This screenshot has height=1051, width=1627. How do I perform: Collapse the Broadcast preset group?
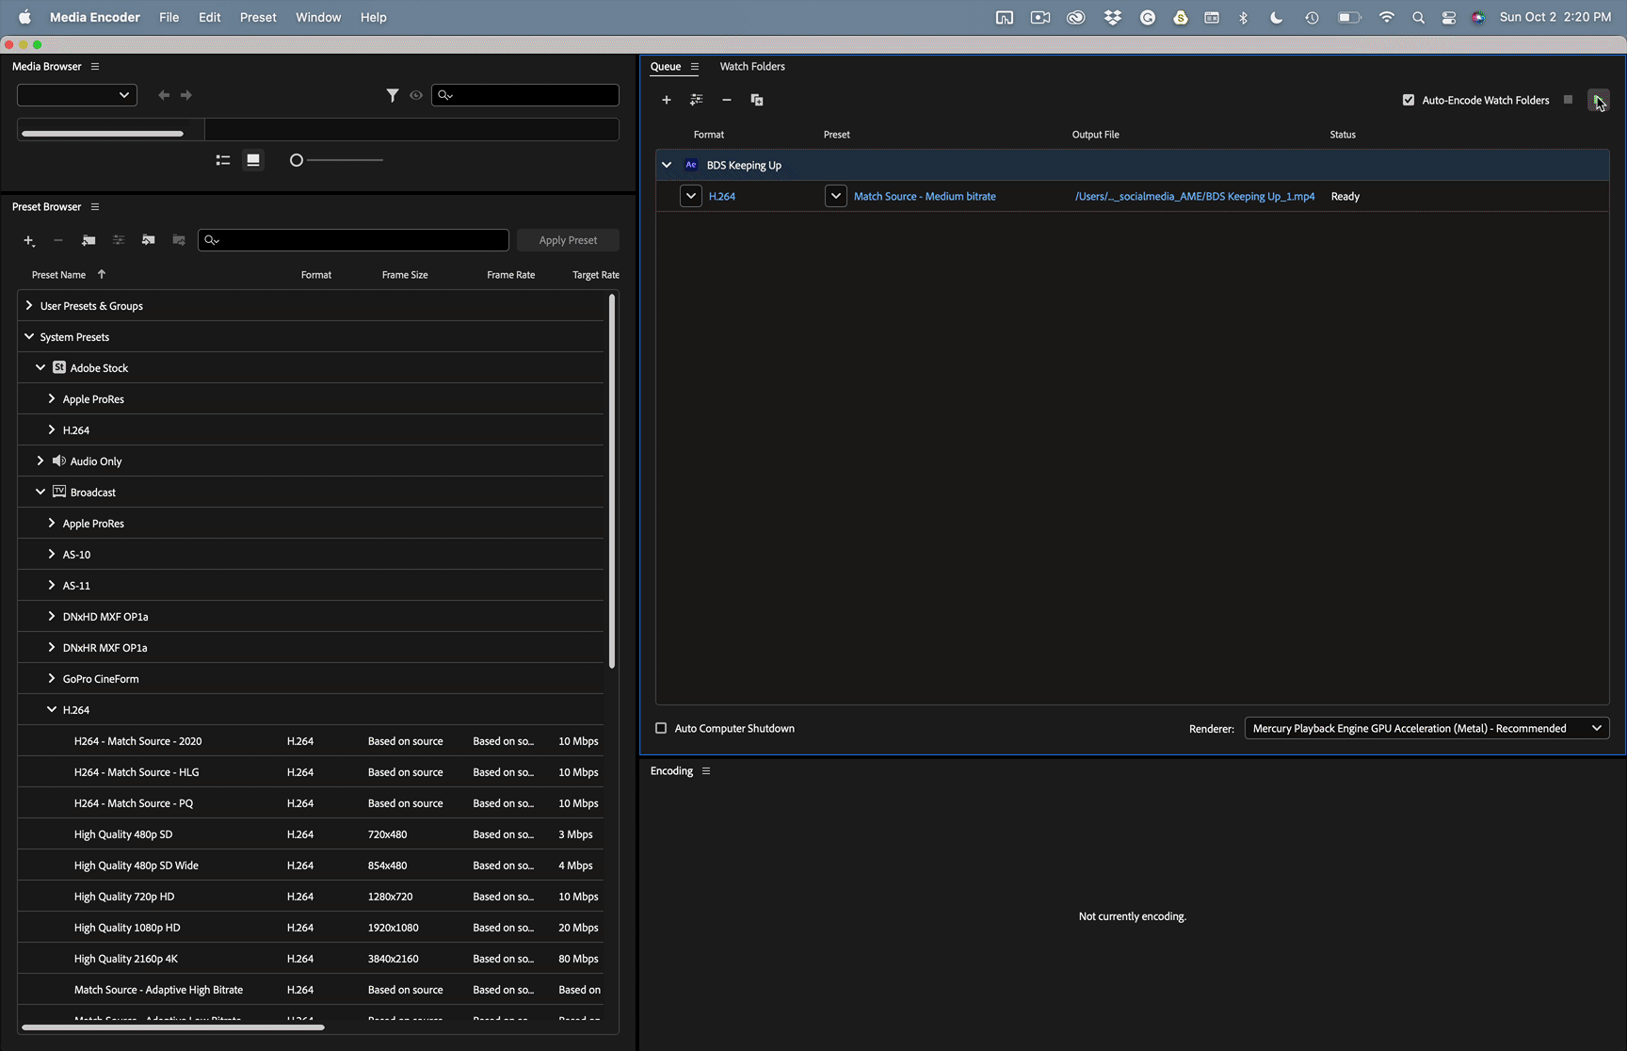pyautogui.click(x=40, y=492)
